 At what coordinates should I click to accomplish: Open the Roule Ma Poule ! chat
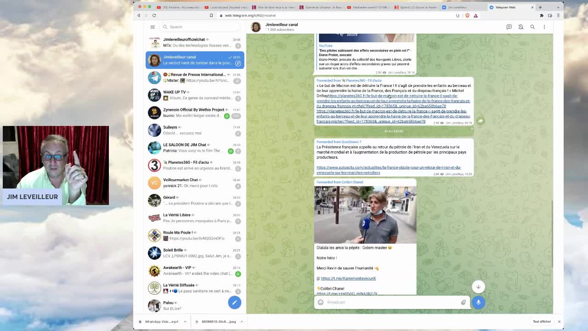pos(195,235)
